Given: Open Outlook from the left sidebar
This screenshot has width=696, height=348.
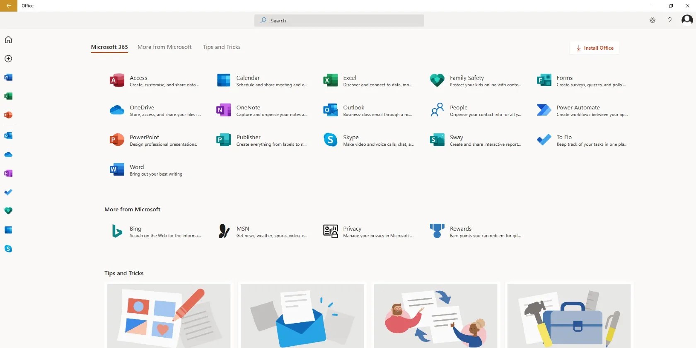Looking at the screenshot, I should pos(8,135).
